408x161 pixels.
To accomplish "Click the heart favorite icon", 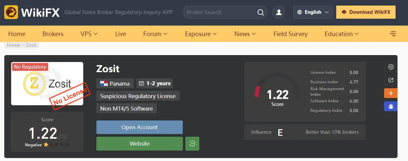I will point(391,67).
